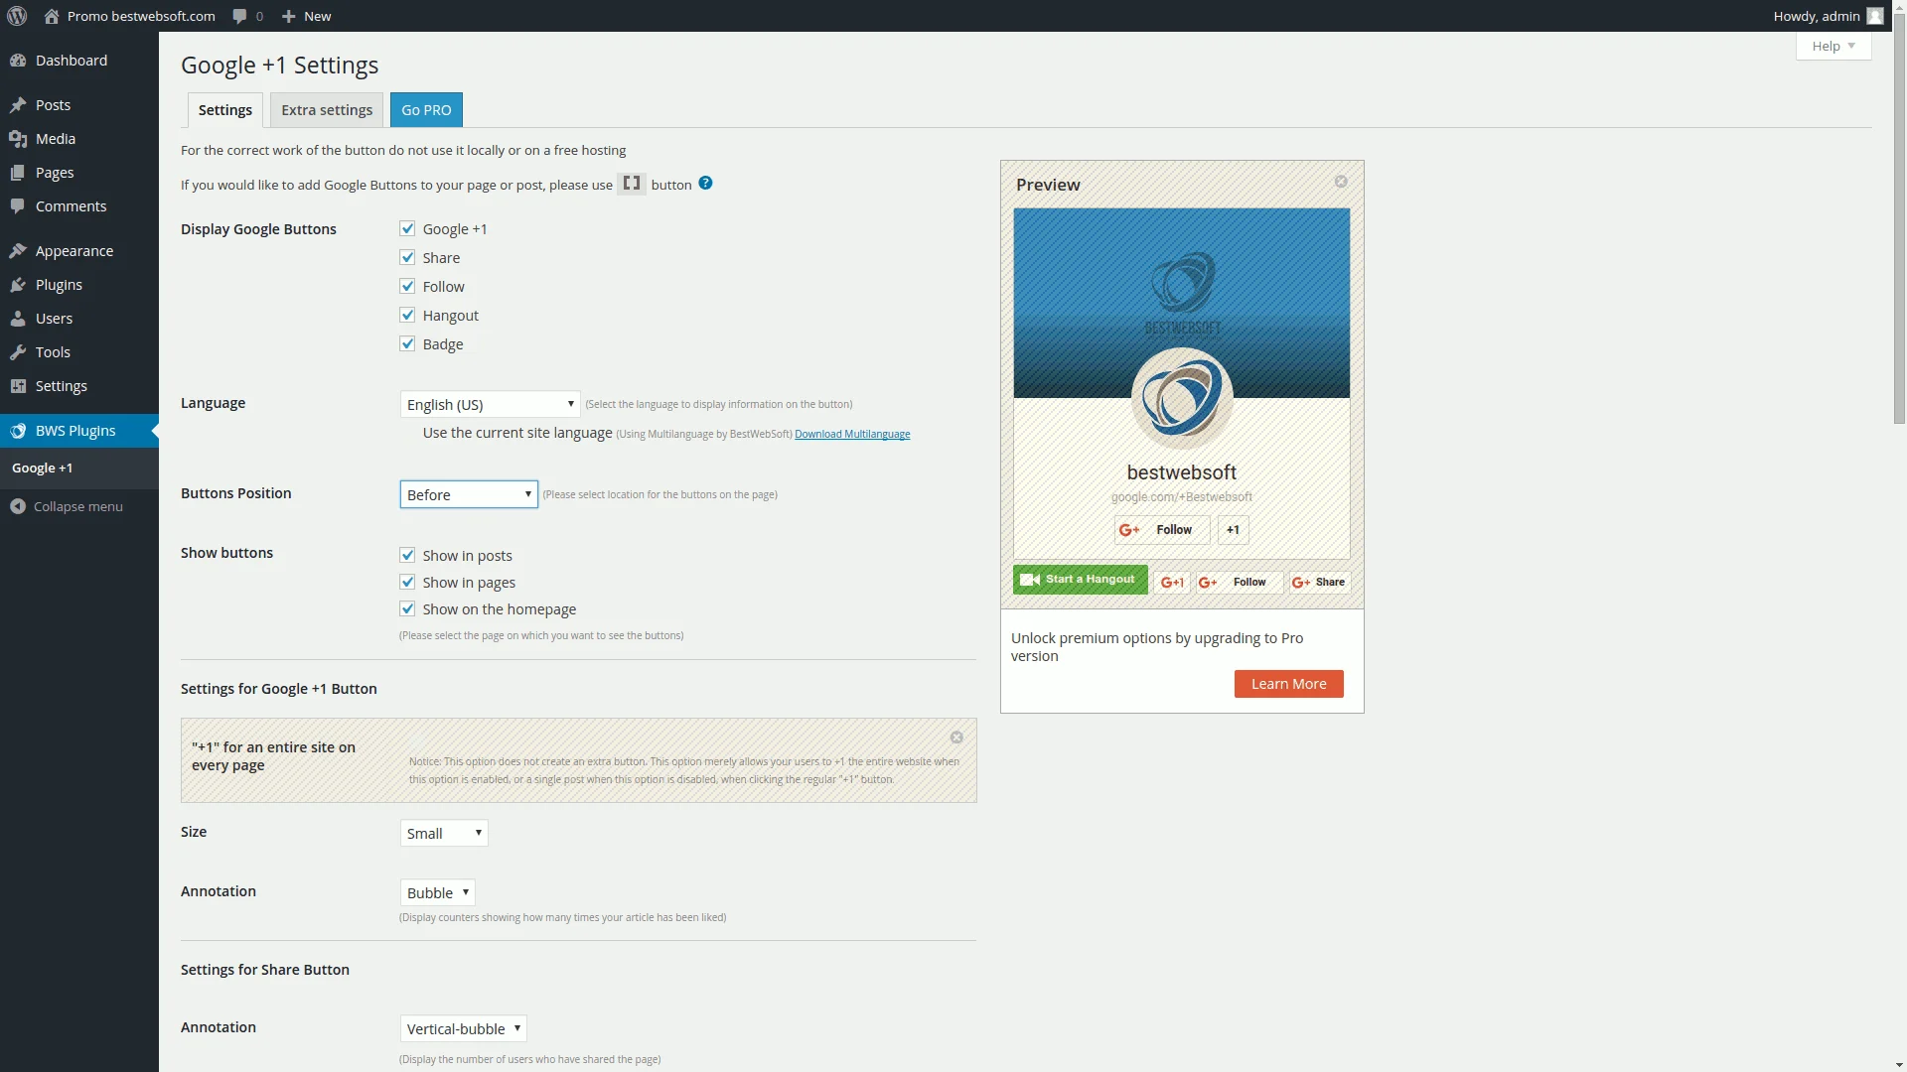This screenshot has height=1072, width=1907.
Task: Click the Posts sidebar icon
Action: point(18,103)
